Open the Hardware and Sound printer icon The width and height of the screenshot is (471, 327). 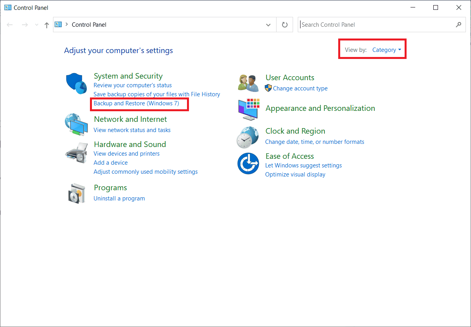tap(76, 152)
